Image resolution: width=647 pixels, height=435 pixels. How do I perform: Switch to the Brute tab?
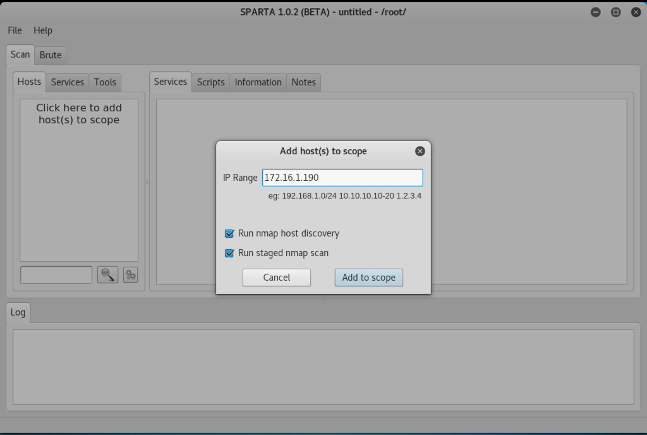point(51,55)
